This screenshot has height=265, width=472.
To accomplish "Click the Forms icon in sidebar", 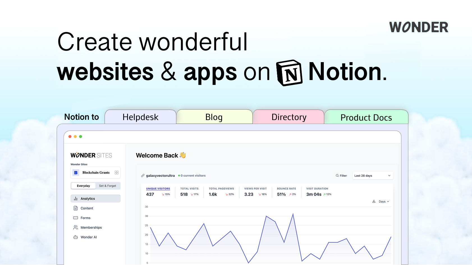I will (x=75, y=218).
